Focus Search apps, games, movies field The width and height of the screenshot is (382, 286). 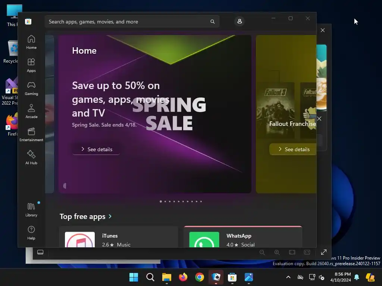[x=132, y=22]
